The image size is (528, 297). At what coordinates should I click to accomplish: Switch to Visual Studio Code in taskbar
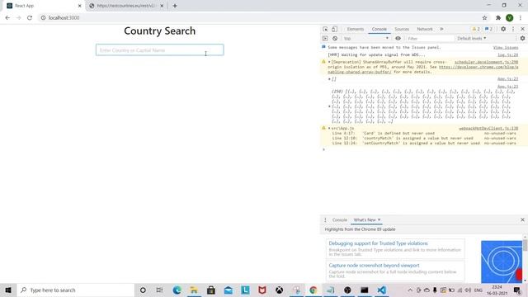coord(381,290)
